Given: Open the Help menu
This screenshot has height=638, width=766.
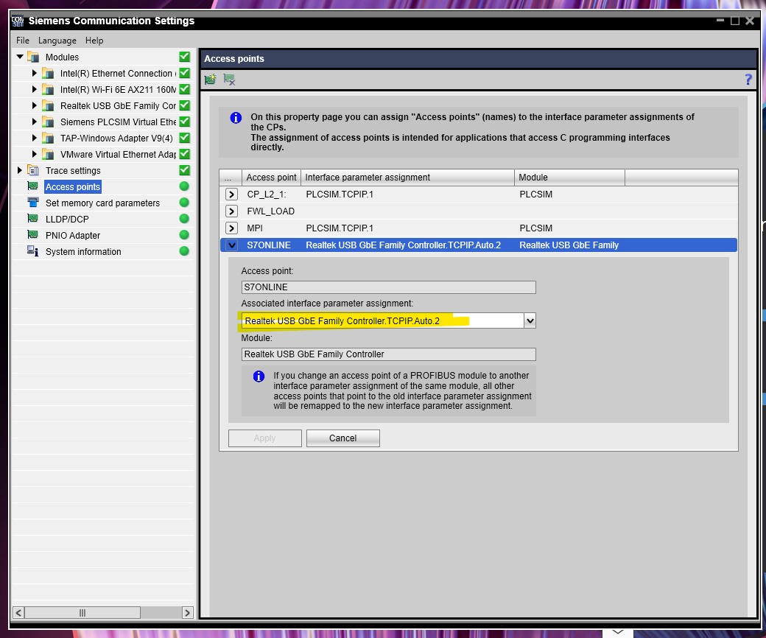Looking at the screenshot, I should [x=94, y=41].
